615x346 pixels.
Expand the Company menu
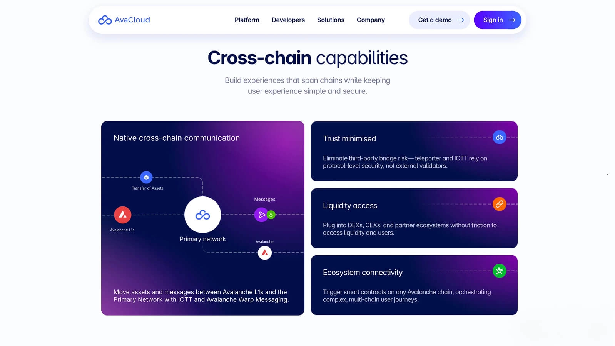pyautogui.click(x=371, y=20)
